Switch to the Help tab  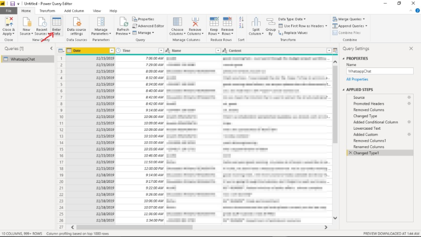coord(113,11)
